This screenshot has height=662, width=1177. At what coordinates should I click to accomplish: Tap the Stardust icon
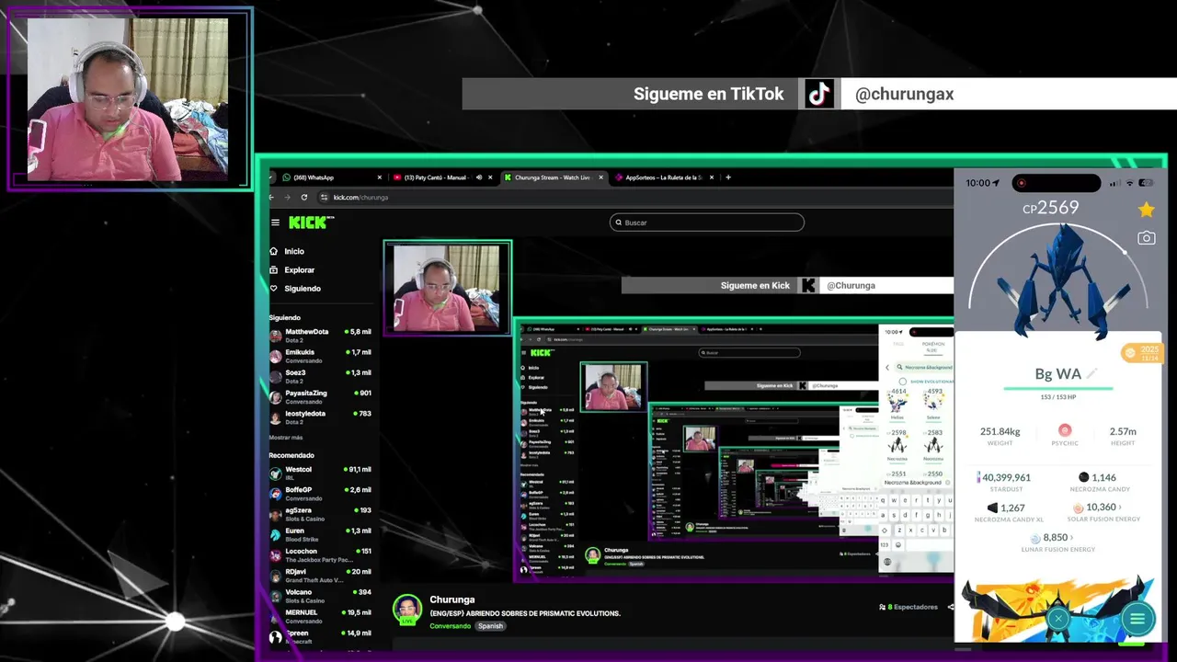click(x=978, y=477)
